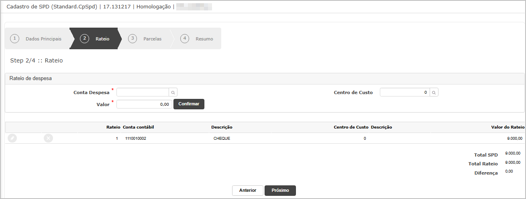Open the Centro de Custo search lookup
Image resolution: width=526 pixels, height=199 pixels.
(x=434, y=92)
